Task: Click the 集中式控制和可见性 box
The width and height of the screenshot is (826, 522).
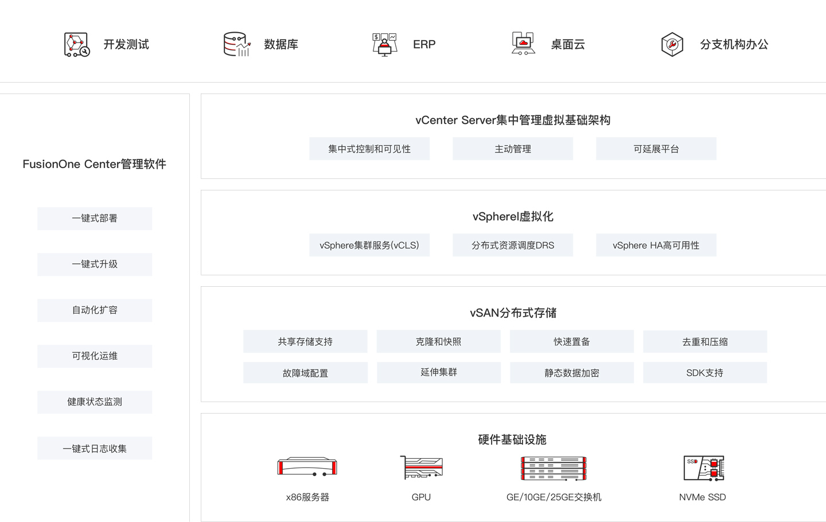Action: click(369, 149)
